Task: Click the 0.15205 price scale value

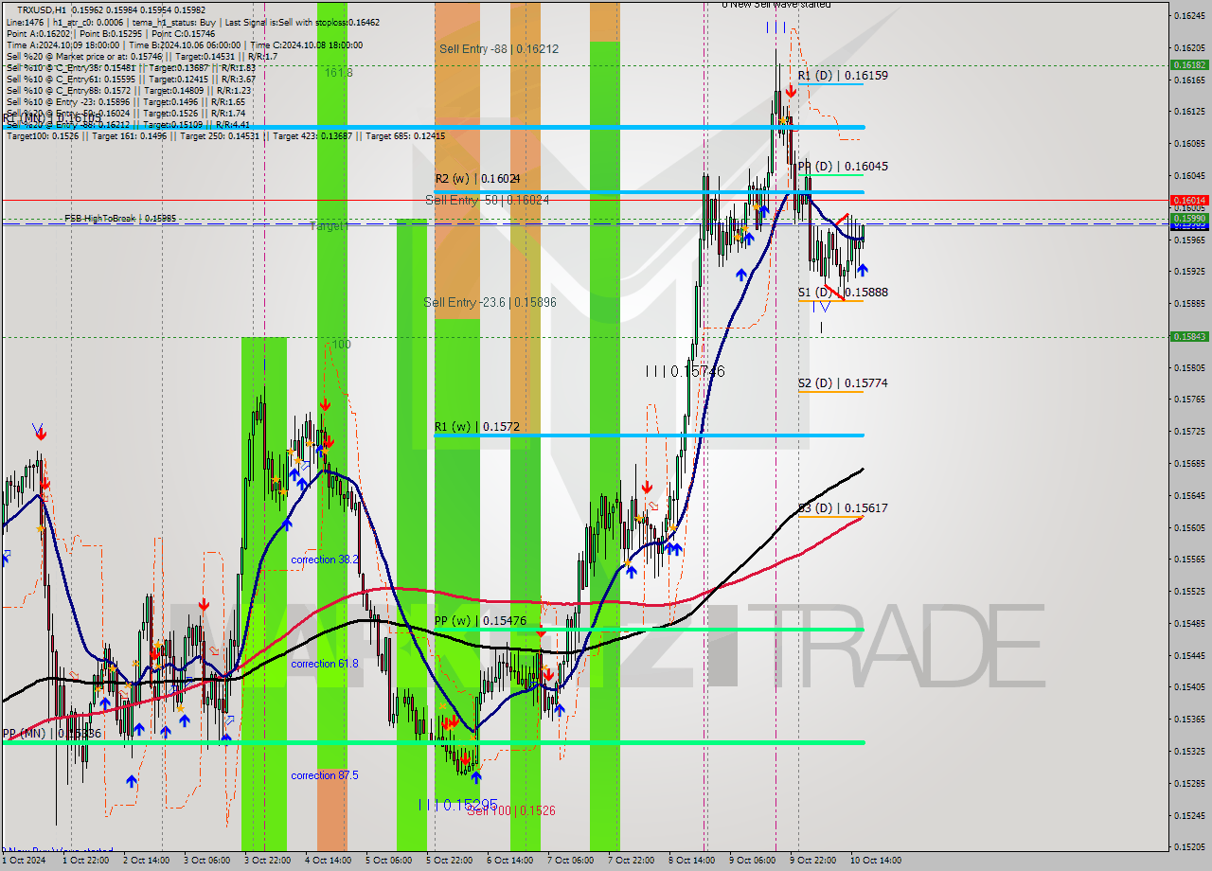Action: tap(1189, 846)
